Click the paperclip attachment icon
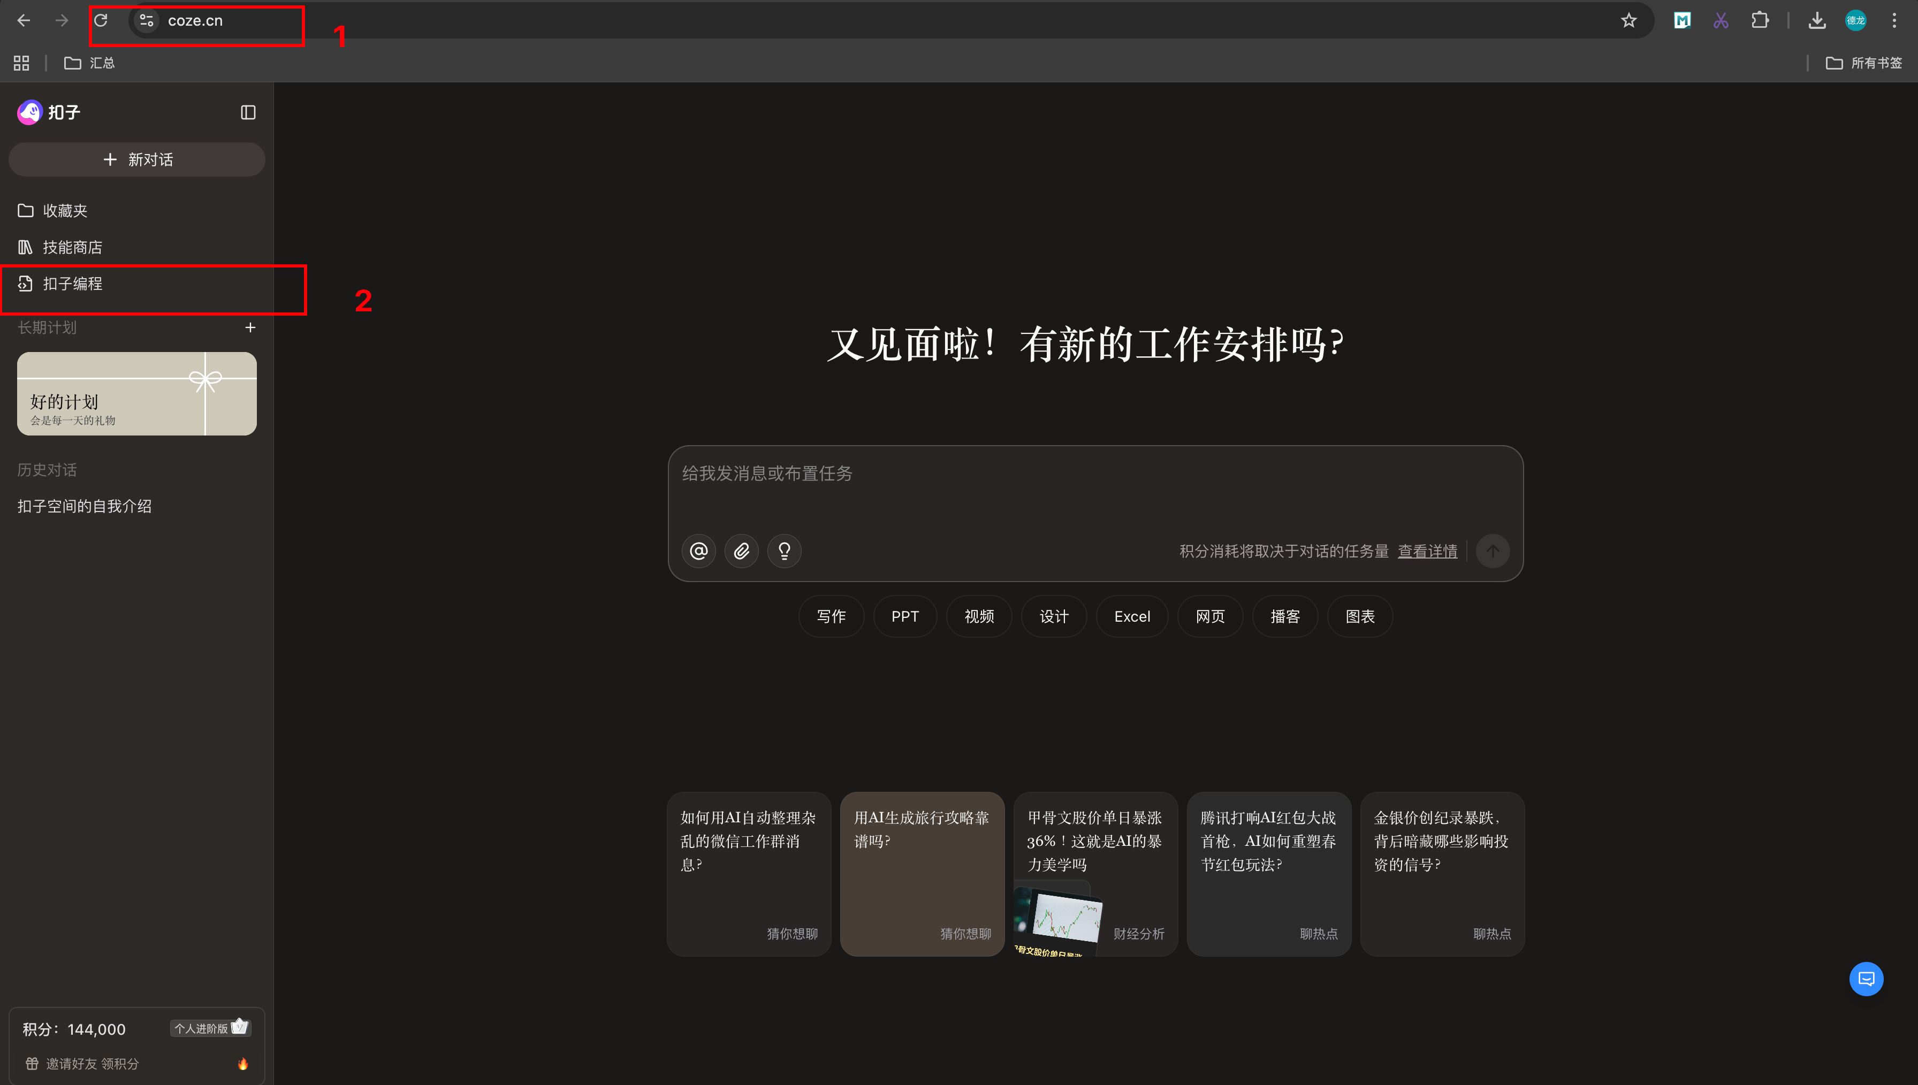1918x1085 pixels. tap(741, 551)
